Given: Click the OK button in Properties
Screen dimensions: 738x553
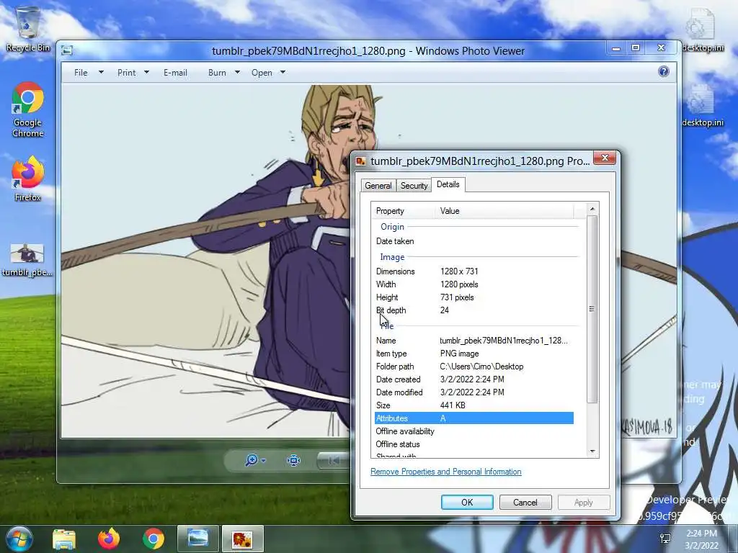Looking at the screenshot, I should 467,502.
